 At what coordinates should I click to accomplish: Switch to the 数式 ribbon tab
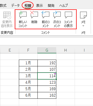[3, 5]
